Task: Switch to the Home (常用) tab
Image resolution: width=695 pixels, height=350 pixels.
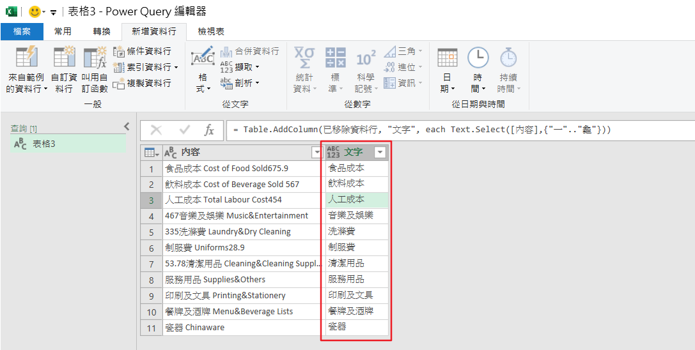Action: (x=63, y=31)
